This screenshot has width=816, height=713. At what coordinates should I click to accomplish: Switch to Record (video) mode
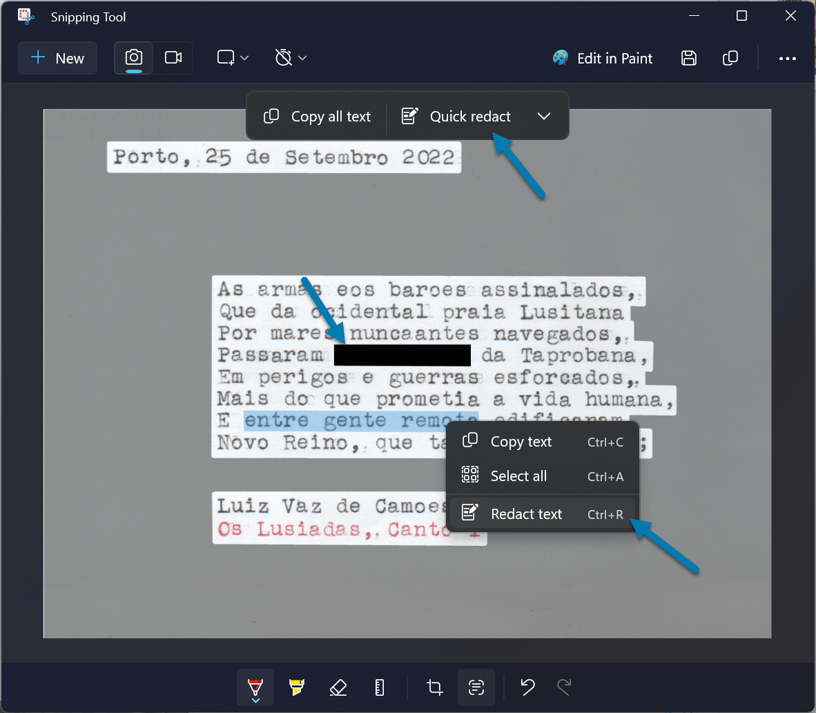173,58
